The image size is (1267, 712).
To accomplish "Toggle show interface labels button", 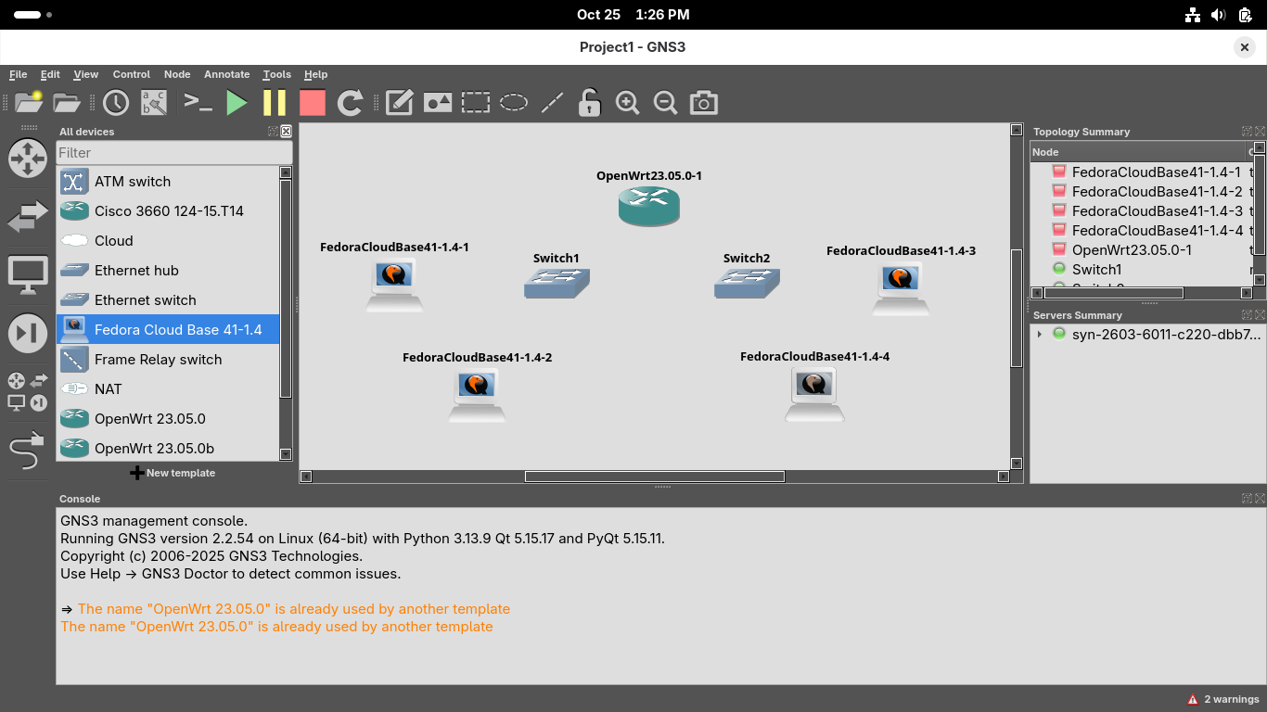I will [154, 103].
